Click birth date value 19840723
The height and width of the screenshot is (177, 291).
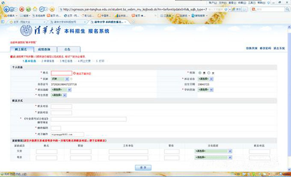203,84
